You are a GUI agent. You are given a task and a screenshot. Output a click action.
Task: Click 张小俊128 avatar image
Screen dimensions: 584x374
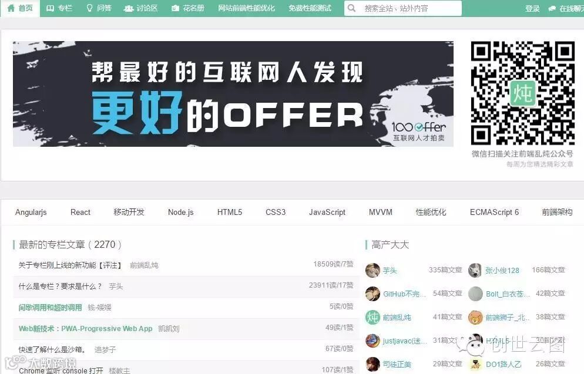(475, 271)
